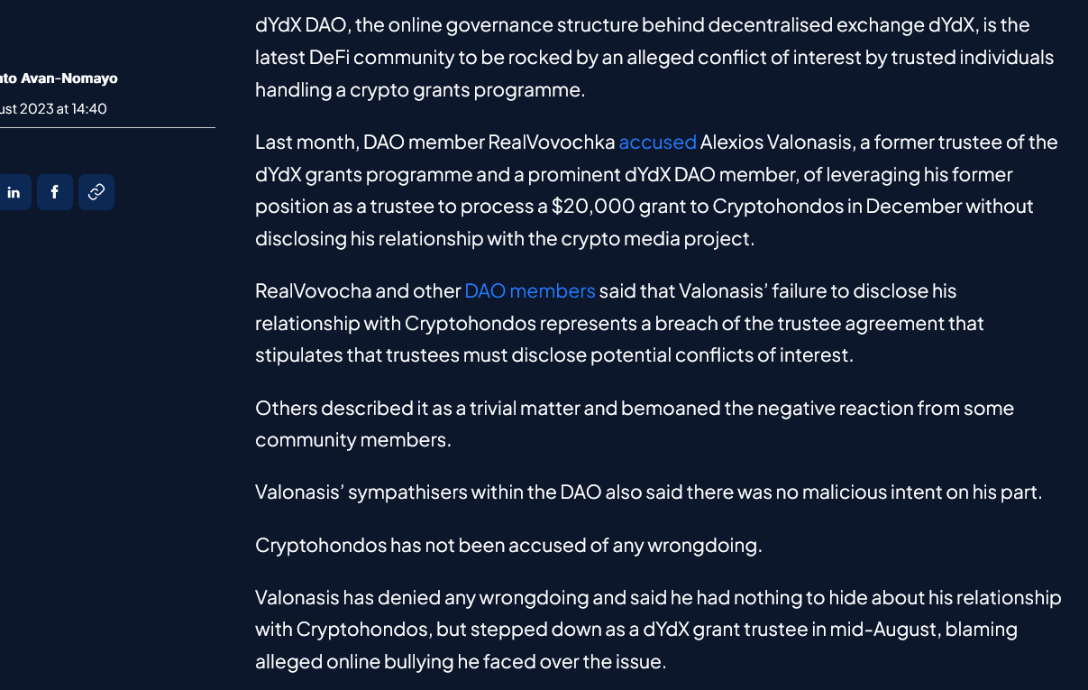Copy the article link with chain icon
The height and width of the screenshot is (690, 1088).
coord(96,192)
